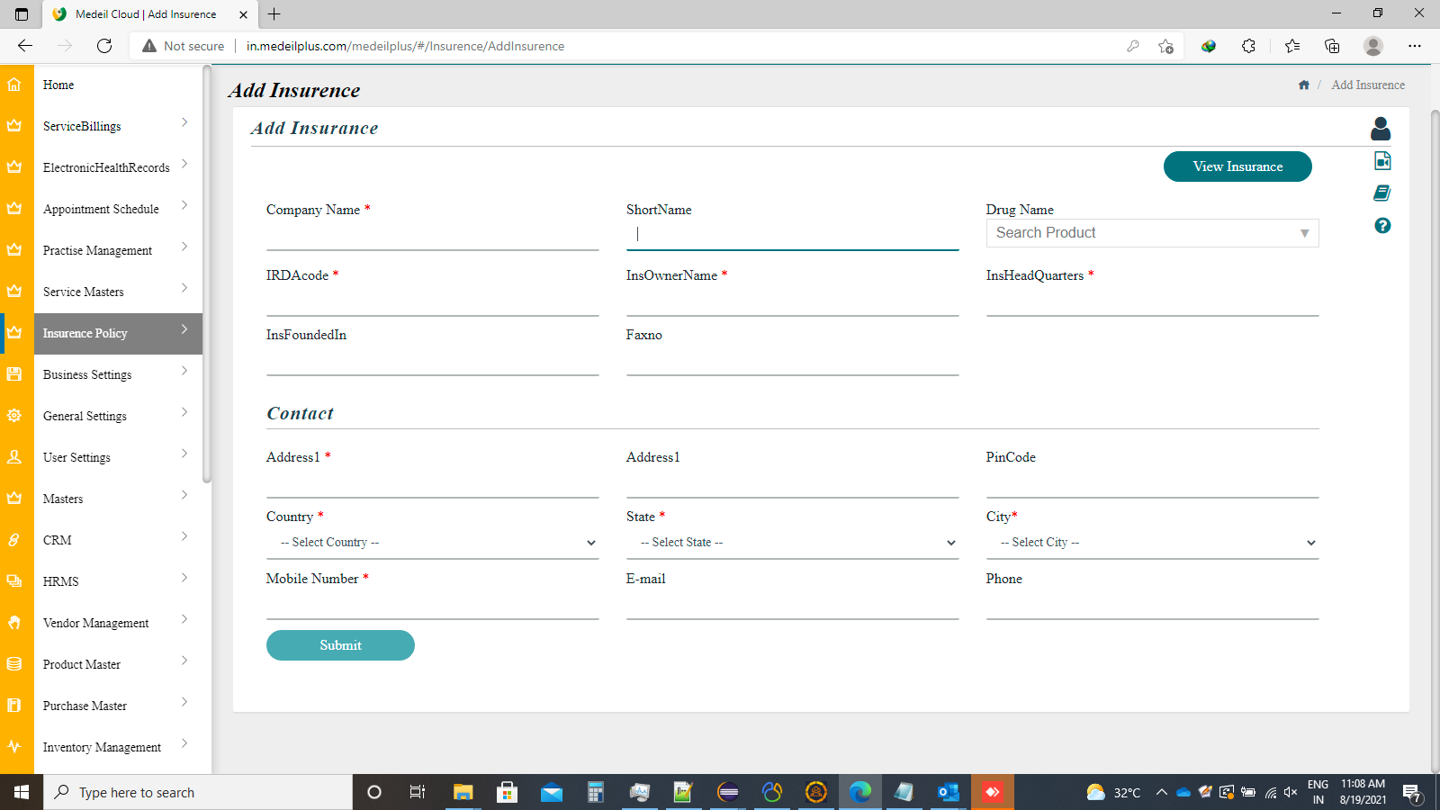Expand the Masters sidebar section
Image resolution: width=1440 pixels, height=810 pixels.
click(x=63, y=498)
